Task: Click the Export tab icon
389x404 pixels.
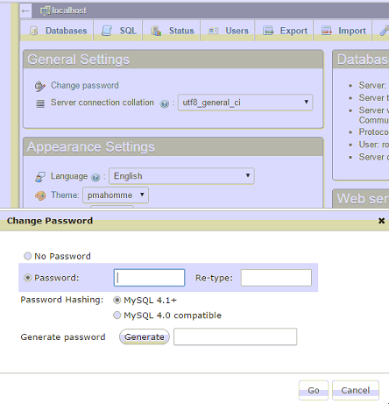Action: click(x=268, y=31)
